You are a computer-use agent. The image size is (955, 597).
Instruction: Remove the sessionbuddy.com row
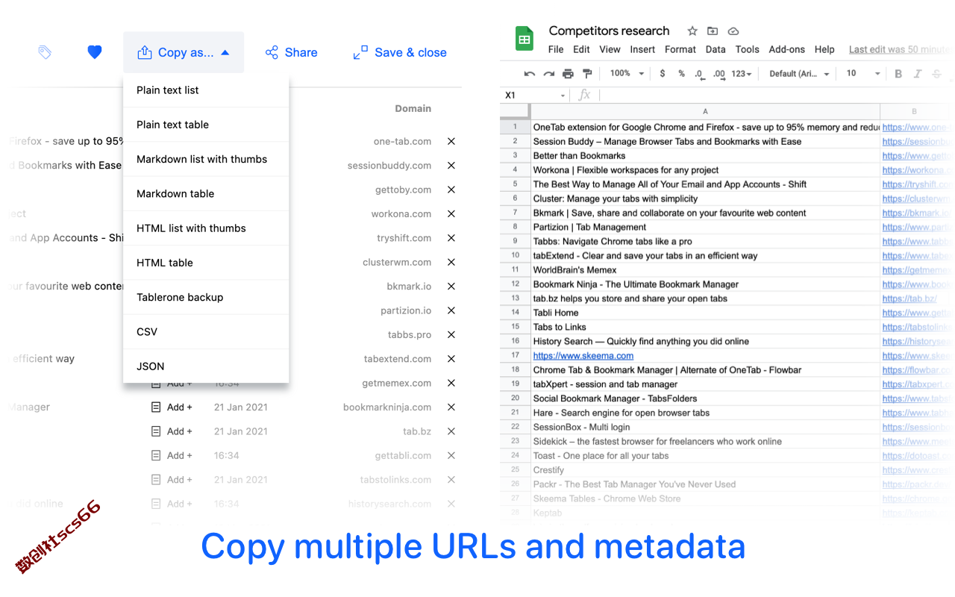pos(451,166)
